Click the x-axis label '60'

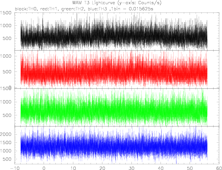click(x=219, y=168)
